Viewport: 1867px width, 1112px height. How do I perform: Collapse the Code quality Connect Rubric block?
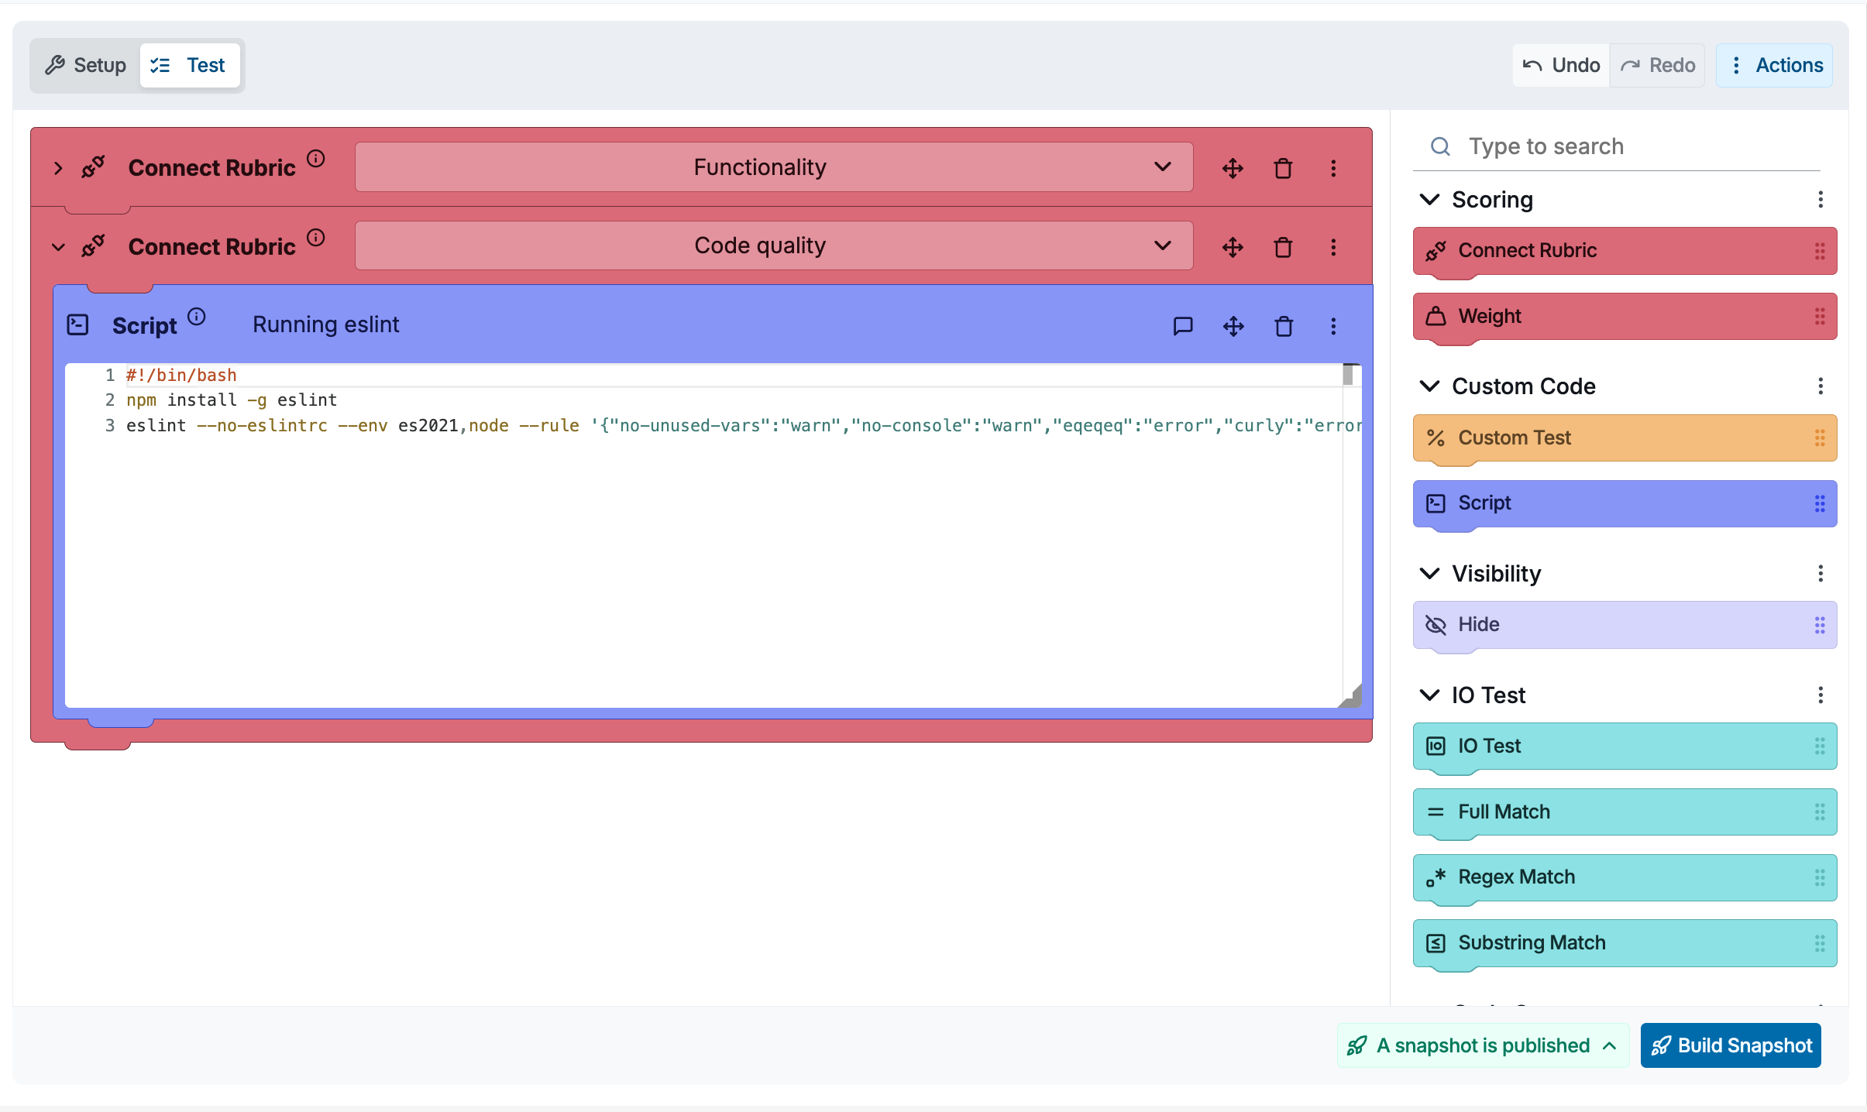[58, 247]
